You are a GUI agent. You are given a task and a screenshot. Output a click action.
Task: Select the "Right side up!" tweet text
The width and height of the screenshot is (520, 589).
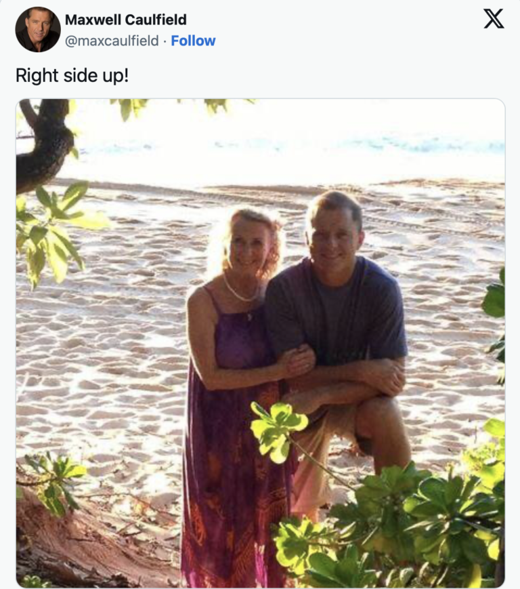72,75
